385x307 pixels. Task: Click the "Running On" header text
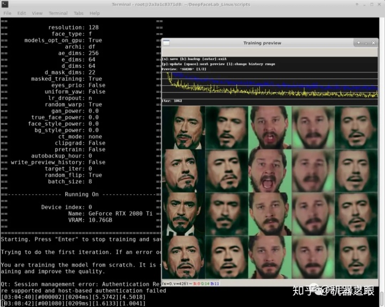click(82, 194)
